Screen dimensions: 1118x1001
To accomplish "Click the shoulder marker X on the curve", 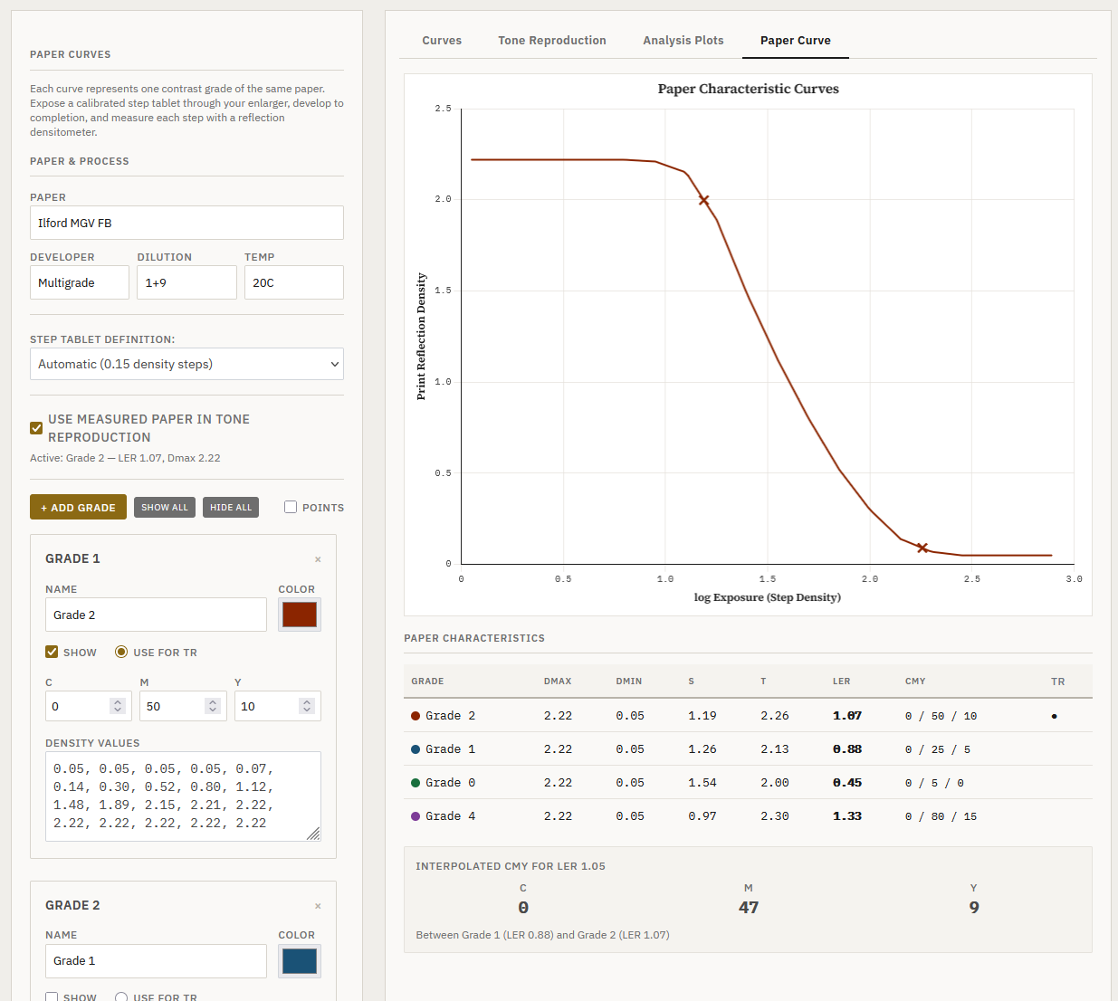I will (x=703, y=200).
